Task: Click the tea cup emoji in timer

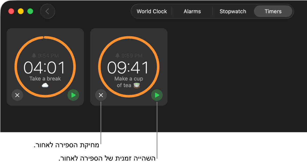Action: coord(137,85)
